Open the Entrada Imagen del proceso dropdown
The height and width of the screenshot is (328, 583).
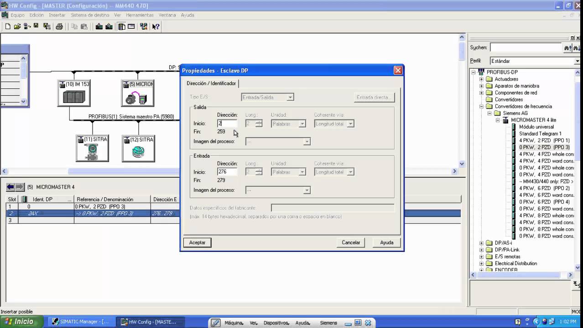pos(307,190)
